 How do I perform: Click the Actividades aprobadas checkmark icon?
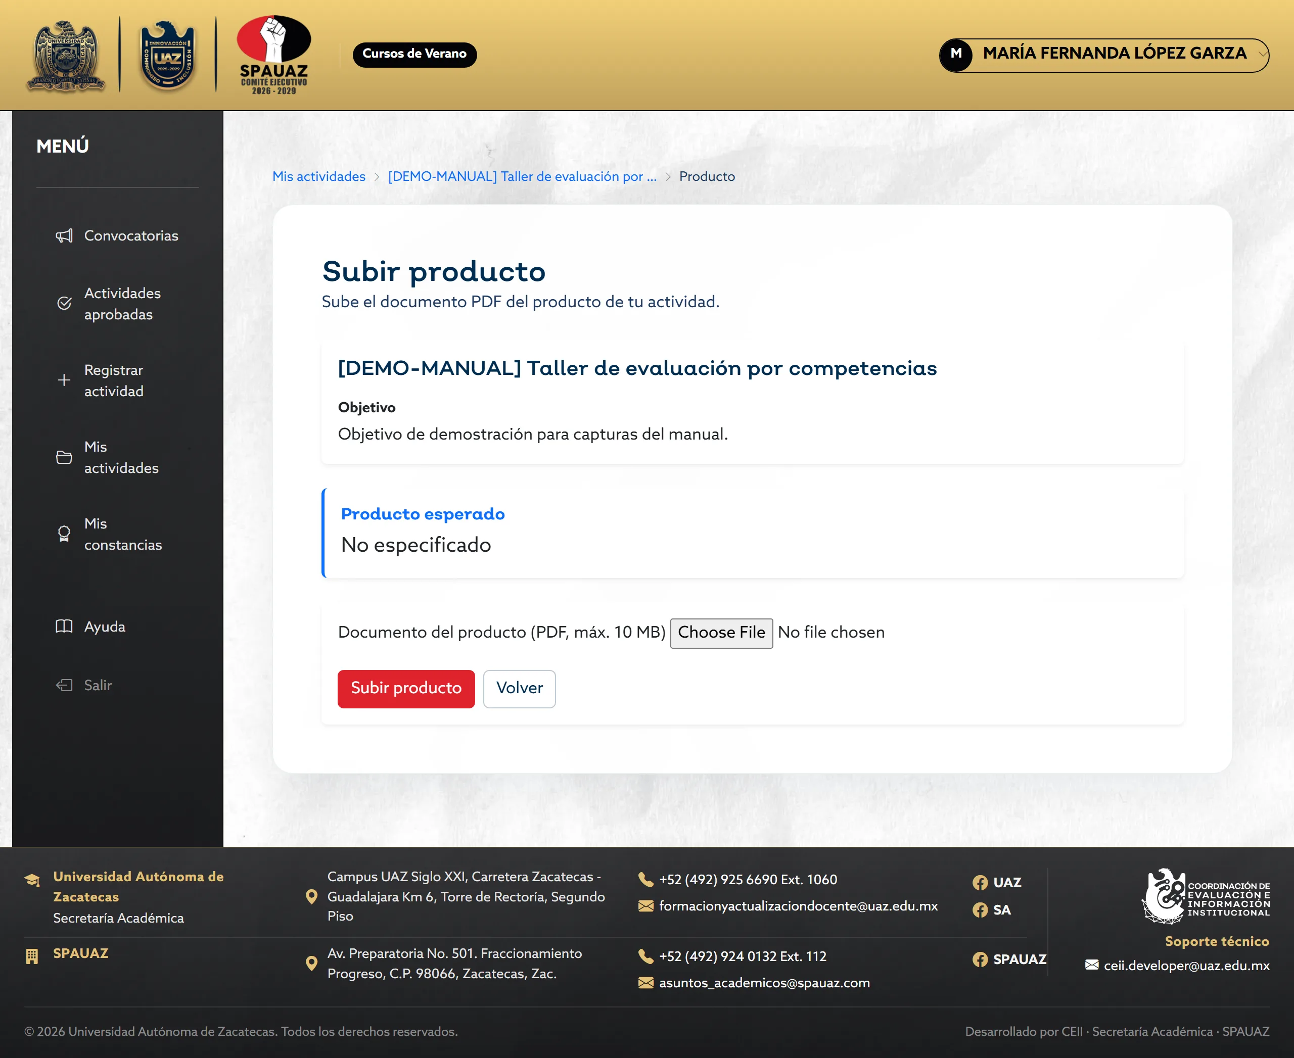point(64,304)
